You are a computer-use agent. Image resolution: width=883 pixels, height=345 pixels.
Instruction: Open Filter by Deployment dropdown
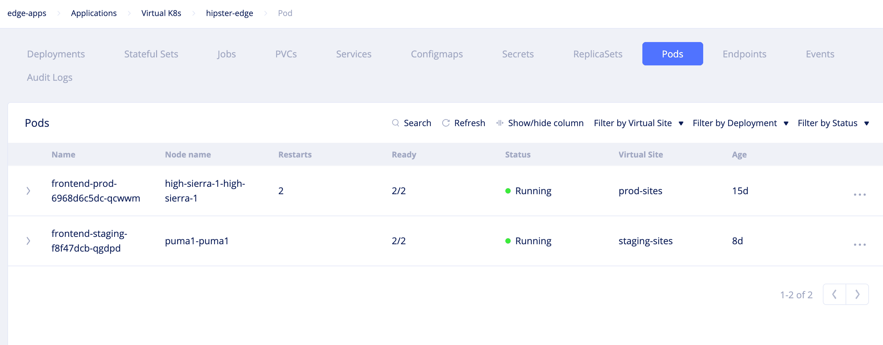point(740,123)
